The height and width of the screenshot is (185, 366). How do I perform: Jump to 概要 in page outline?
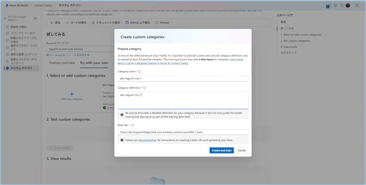283,22
